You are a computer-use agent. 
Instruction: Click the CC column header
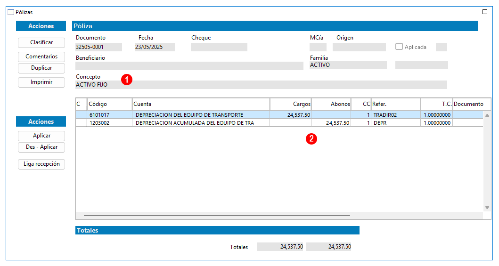pyautogui.click(x=361, y=104)
